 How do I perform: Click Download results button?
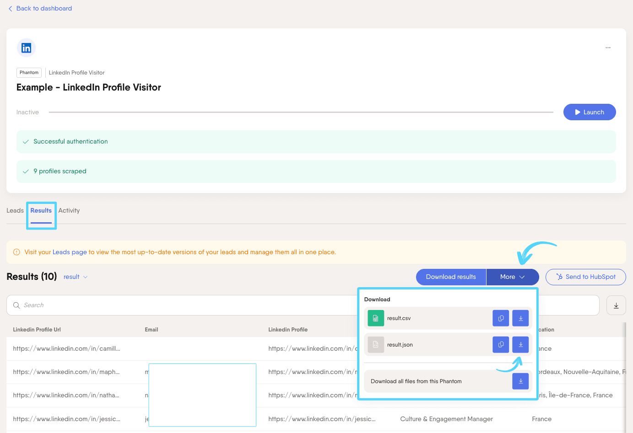(x=451, y=277)
